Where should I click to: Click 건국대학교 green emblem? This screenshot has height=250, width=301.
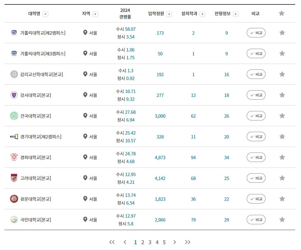(14, 116)
